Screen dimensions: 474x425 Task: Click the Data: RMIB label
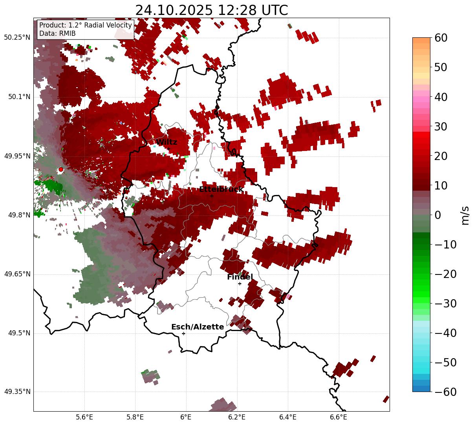(57, 33)
